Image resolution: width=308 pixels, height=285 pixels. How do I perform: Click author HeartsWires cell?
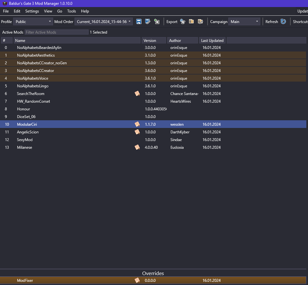point(181,101)
